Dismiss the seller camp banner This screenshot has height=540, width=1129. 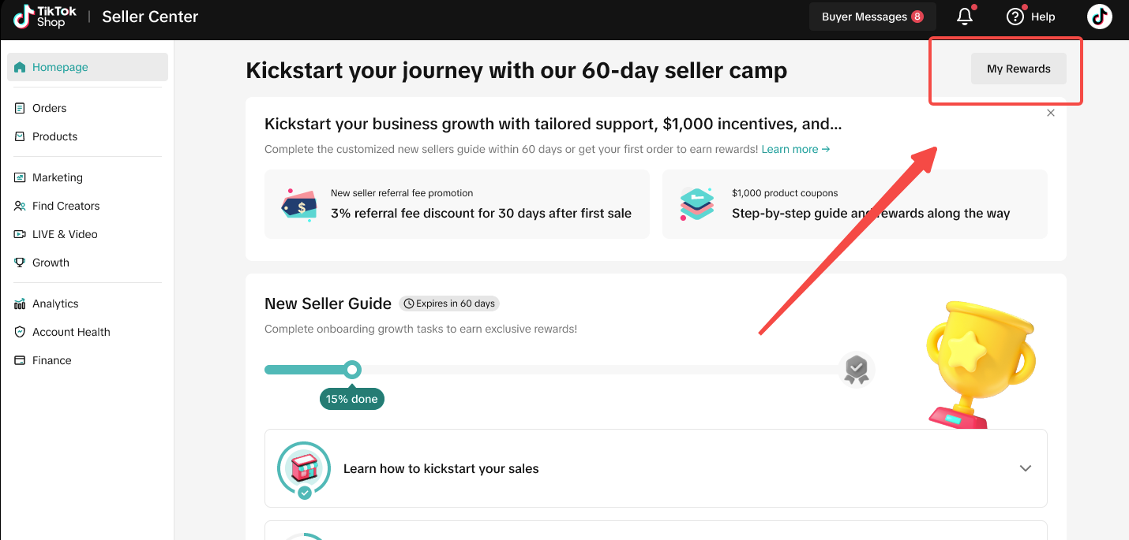pos(1051,113)
